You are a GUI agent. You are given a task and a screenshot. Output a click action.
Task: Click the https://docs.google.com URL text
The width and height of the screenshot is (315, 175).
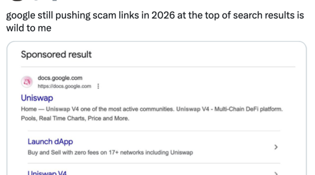click(65, 86)
